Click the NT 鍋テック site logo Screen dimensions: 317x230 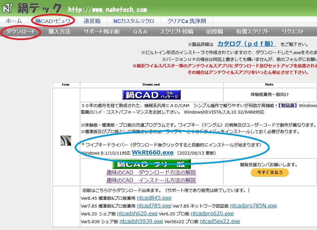(x=32, y=8)
